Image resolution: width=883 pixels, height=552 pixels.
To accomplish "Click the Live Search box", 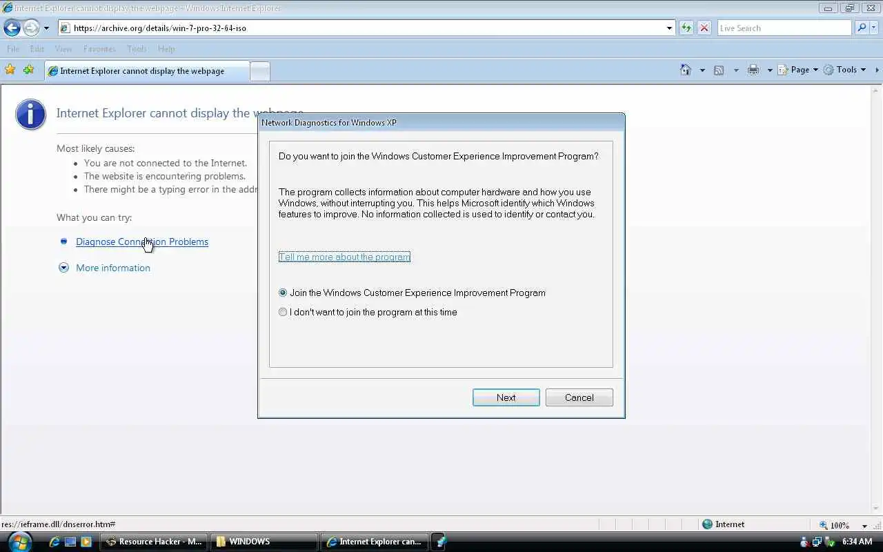I will (784, 28).
